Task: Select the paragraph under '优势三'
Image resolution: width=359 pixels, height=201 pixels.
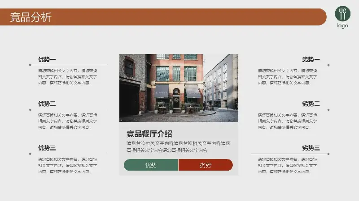Action: pyautogui.click(x=68, y=165)
